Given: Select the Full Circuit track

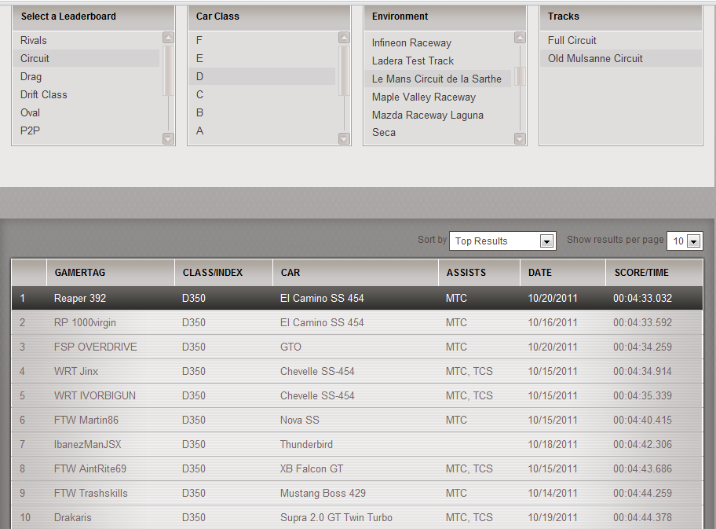Looking at the screenshot, I should pos(572,40).
